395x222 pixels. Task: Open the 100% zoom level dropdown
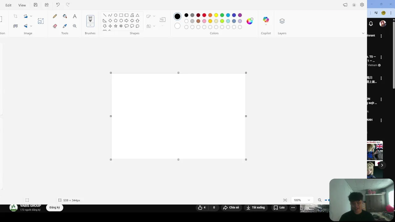302,200
